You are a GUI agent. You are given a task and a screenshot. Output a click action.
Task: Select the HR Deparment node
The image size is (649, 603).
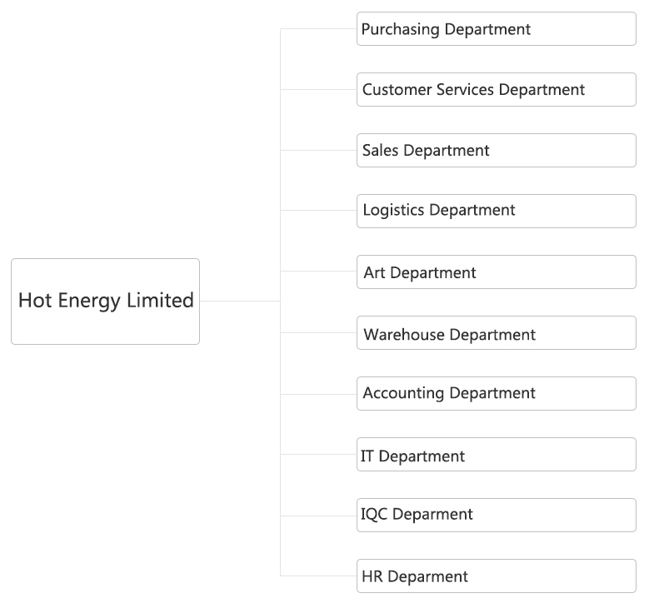click(497, 576)
